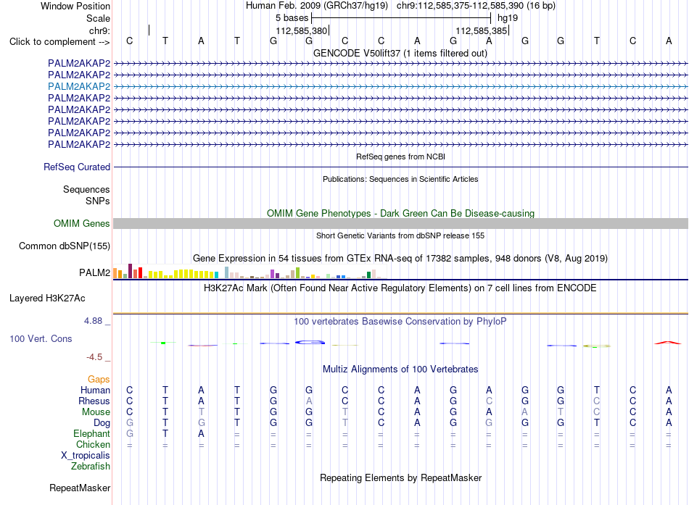Open the light blue PALM2AKAP2 transcript label

pyautogui.click(x=79, y=86)
